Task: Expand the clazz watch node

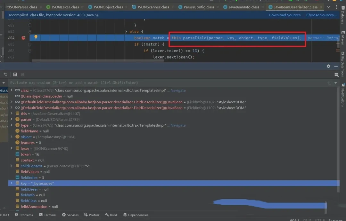Action: coord(12,90)
